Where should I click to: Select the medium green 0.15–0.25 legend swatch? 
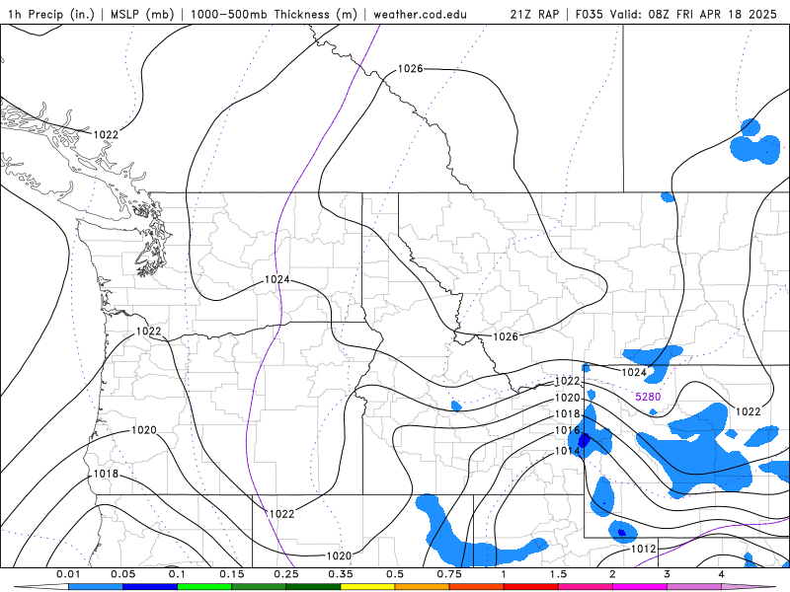259,587
